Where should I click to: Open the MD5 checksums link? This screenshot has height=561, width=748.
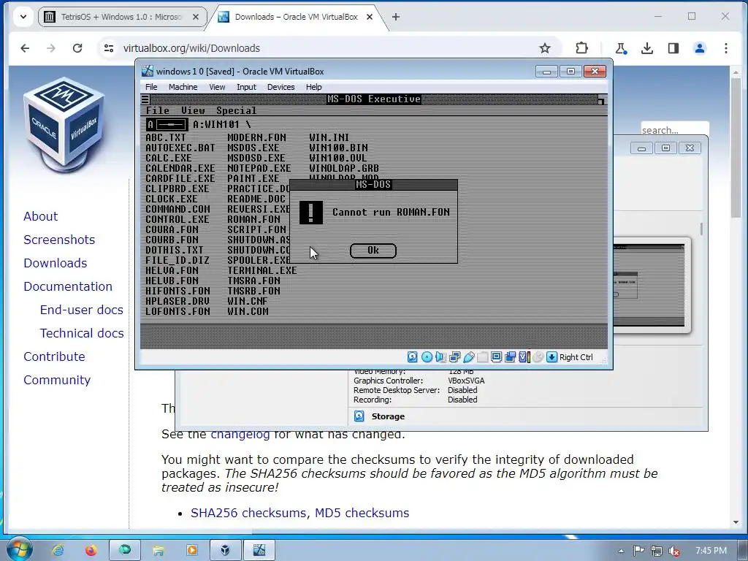click(x=362, y=513)
